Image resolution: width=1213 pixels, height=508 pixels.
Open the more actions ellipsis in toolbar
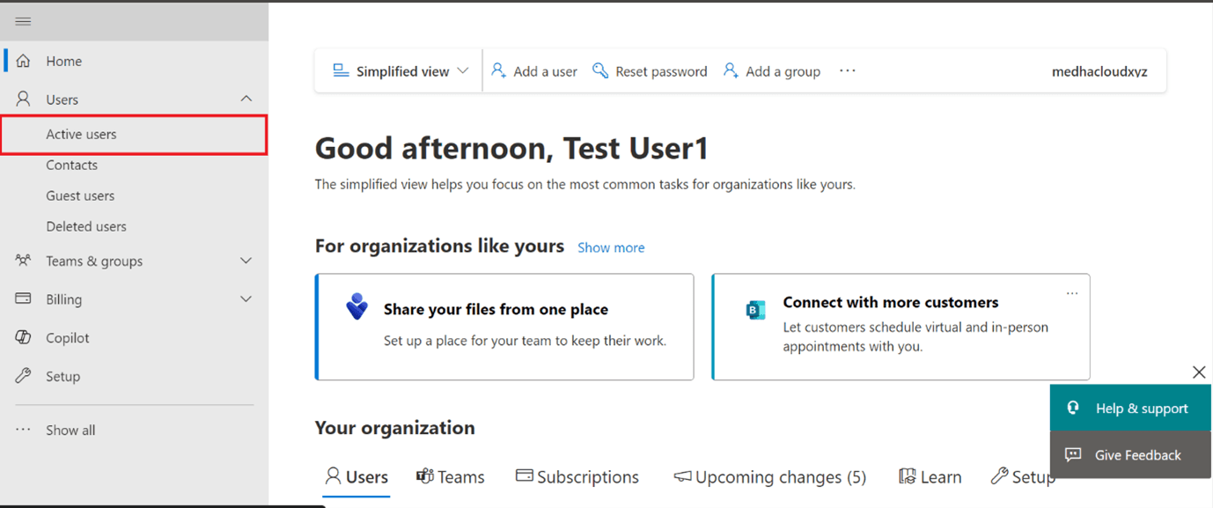pyautogui.click(x=848, y=70)
